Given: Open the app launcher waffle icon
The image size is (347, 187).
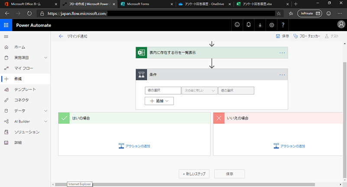Looking at the screenshot, I should (6, 25).
